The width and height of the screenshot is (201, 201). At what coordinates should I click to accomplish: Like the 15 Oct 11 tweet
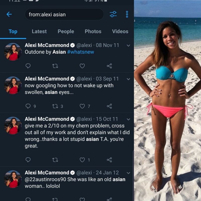click(x=82, y=160)
